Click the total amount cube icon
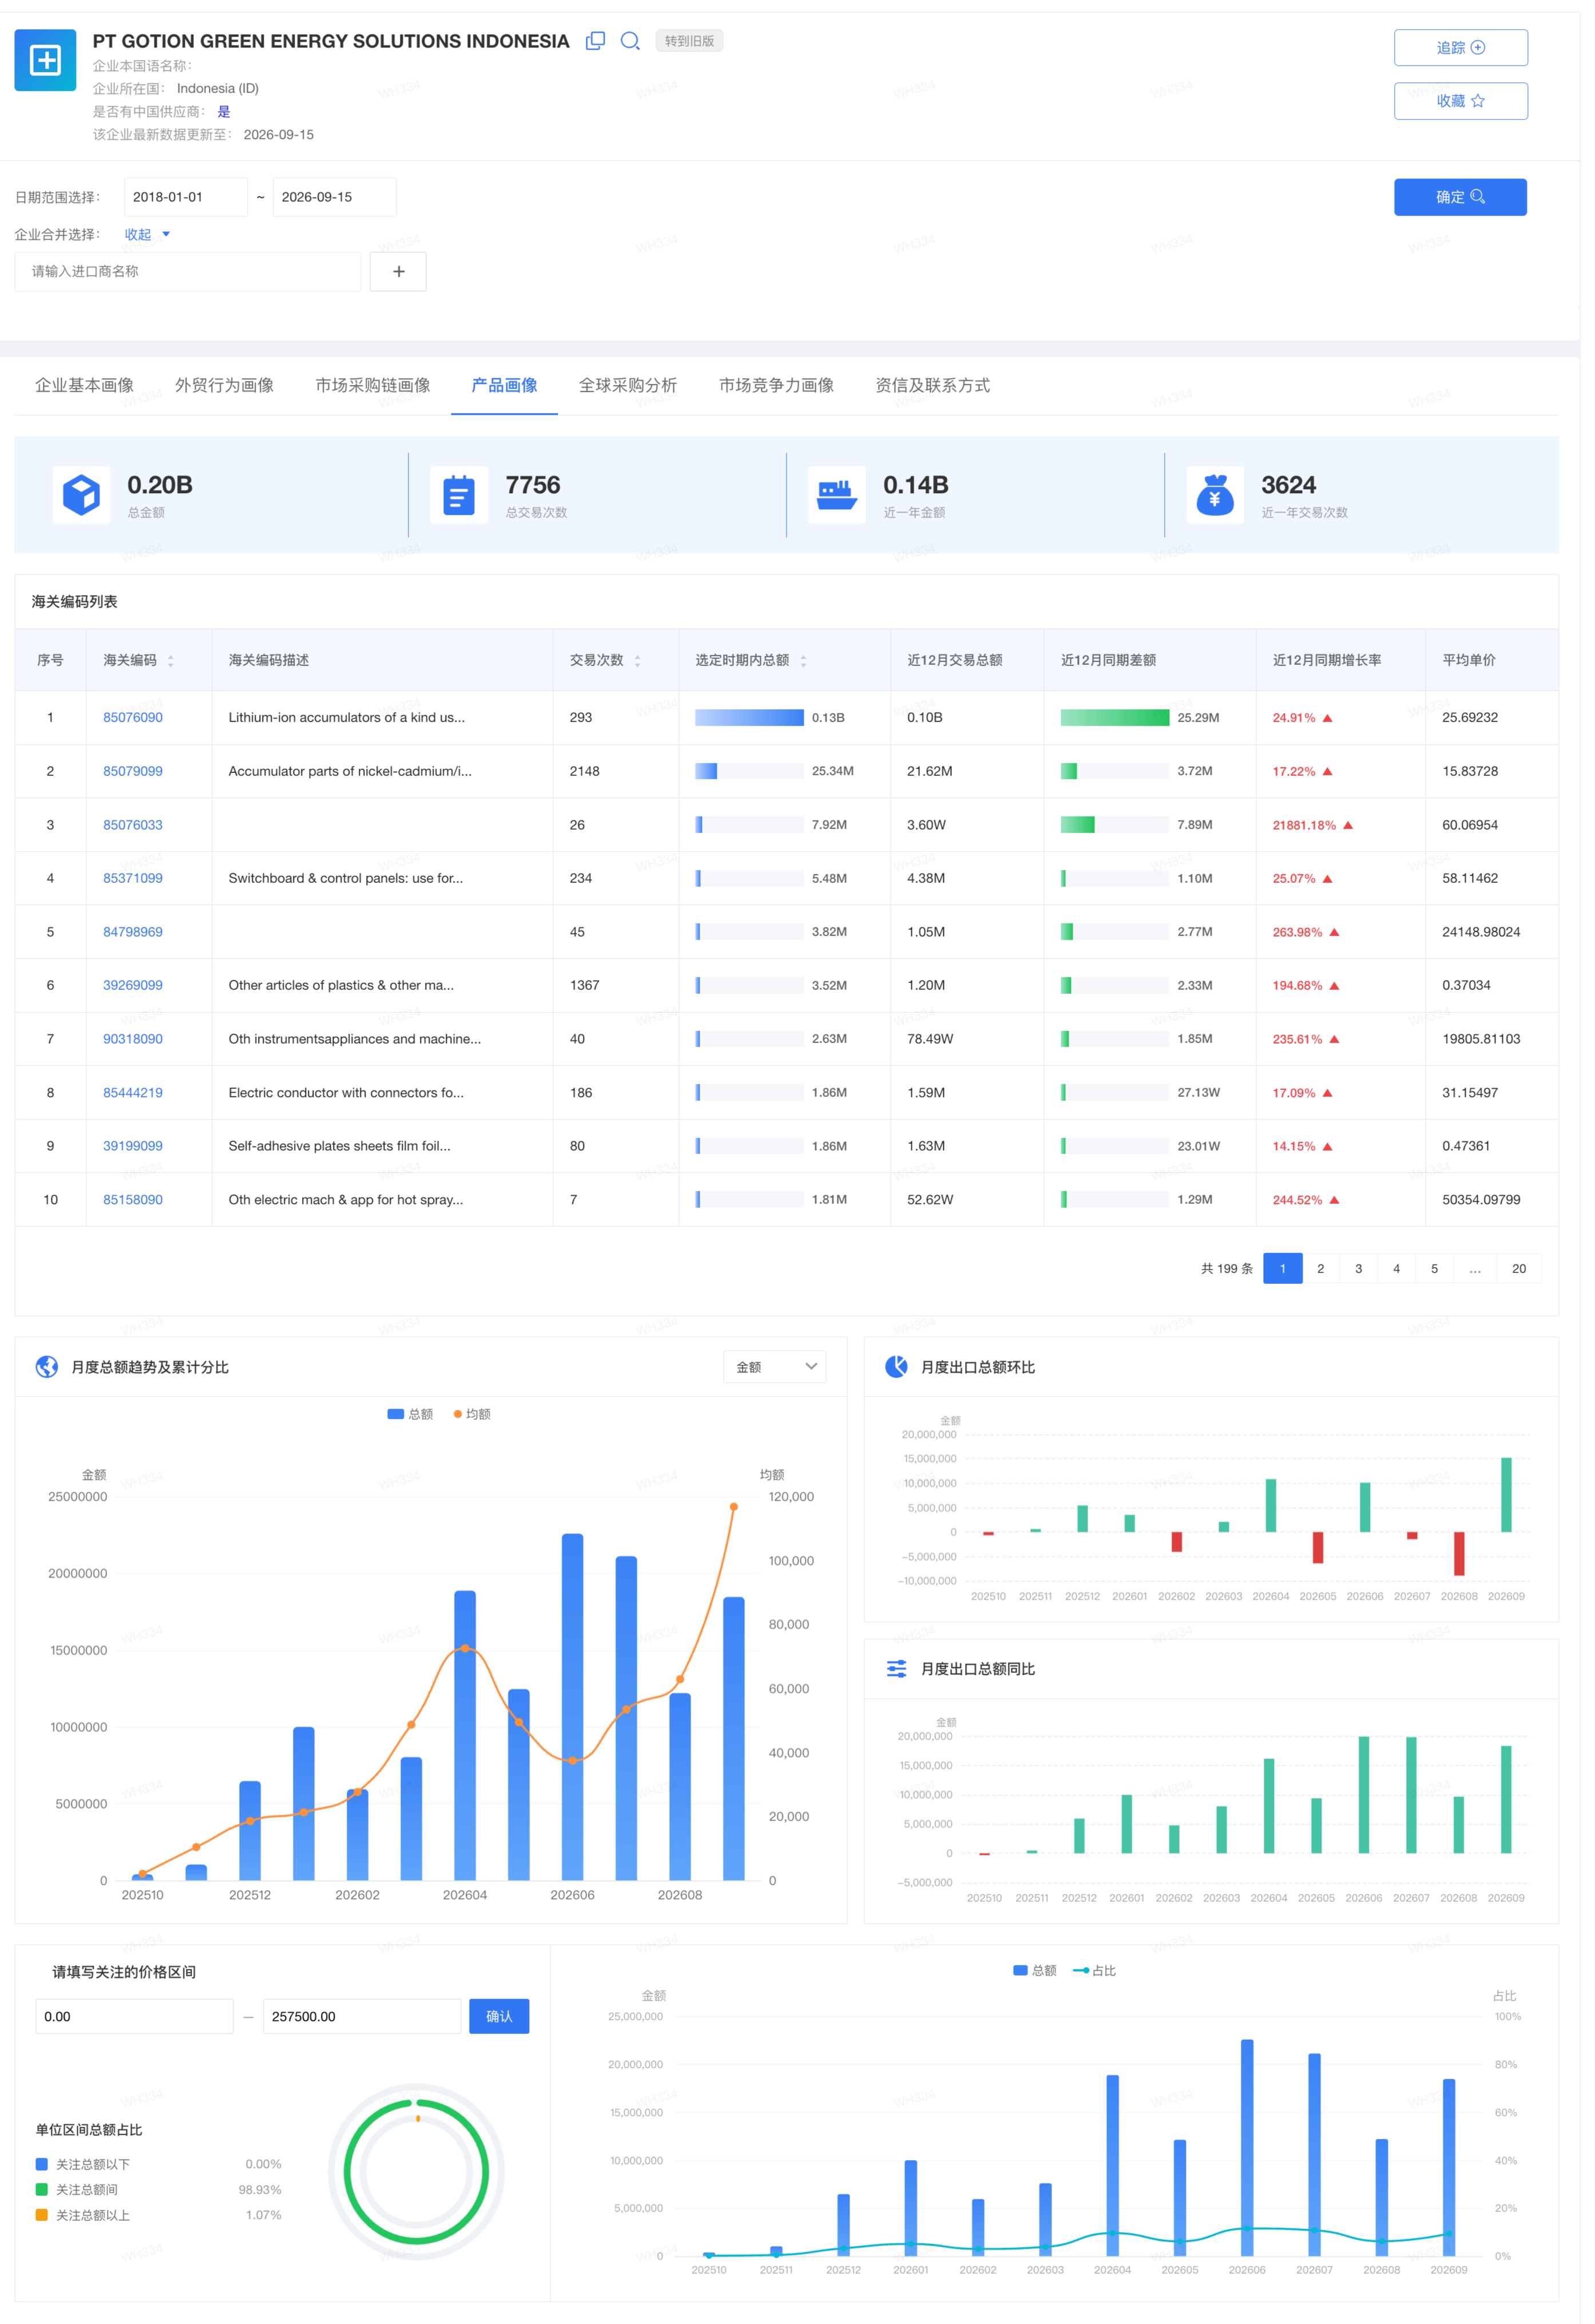The width and height of the screenshot is (1595, 2324). pos(81,495)
